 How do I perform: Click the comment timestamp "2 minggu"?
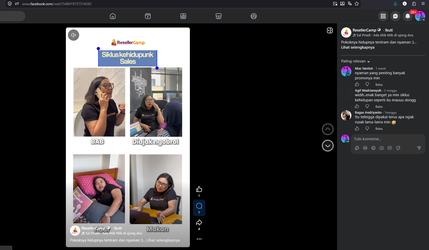[x=390, y=91]
